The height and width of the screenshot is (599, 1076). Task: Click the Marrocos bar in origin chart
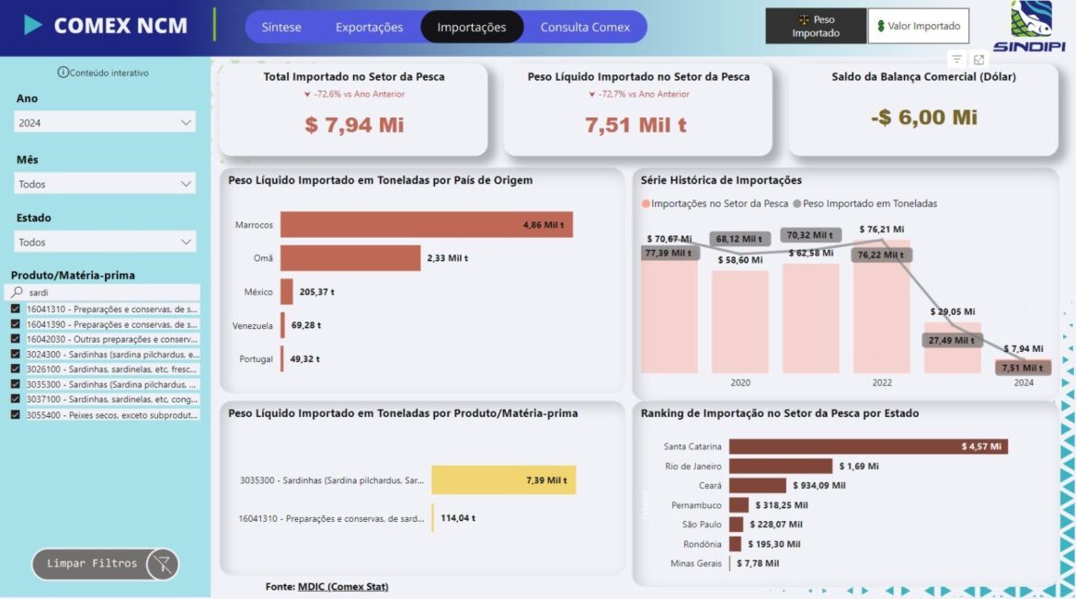click(426, 225)
